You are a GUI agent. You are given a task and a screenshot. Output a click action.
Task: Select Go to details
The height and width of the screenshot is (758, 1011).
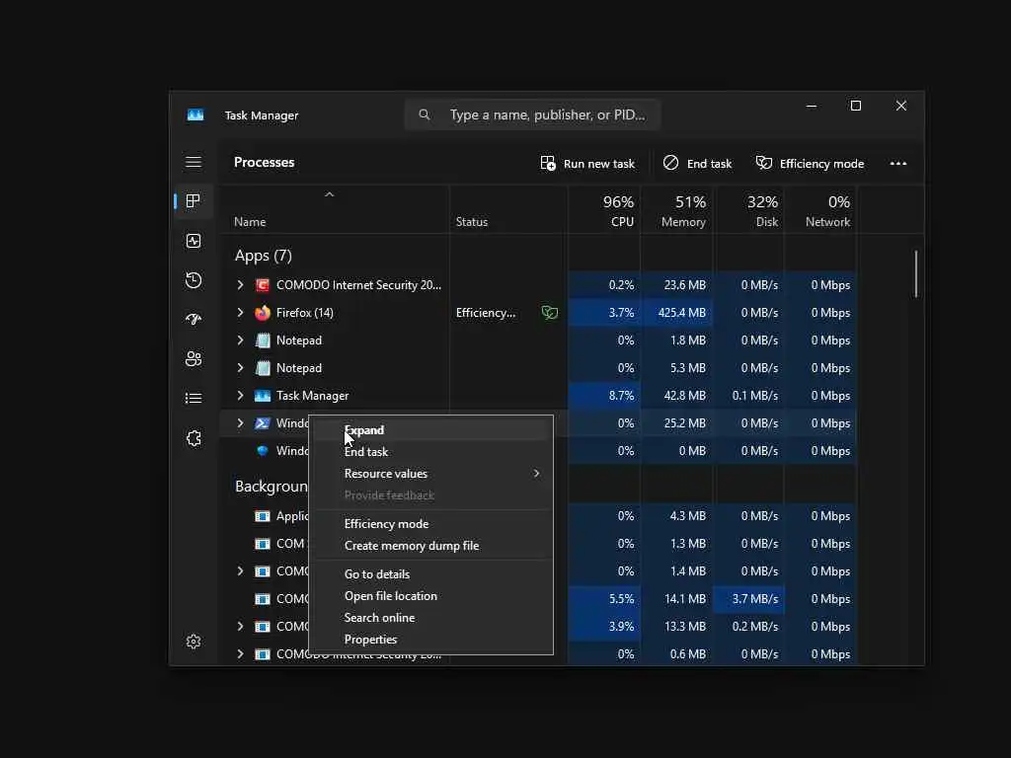click(x=430, y=574)
